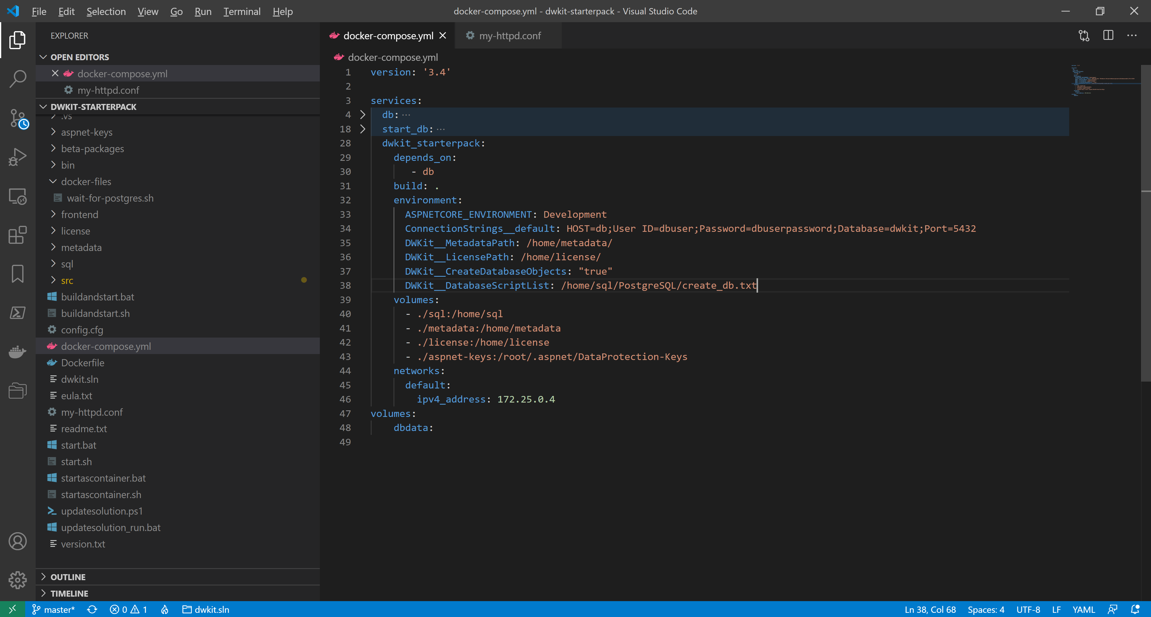Open the editor More Actions menu
Image resolution: width=1151 pixels, height=617 pixels.
pyautogui.click(x=1132, y=35)
